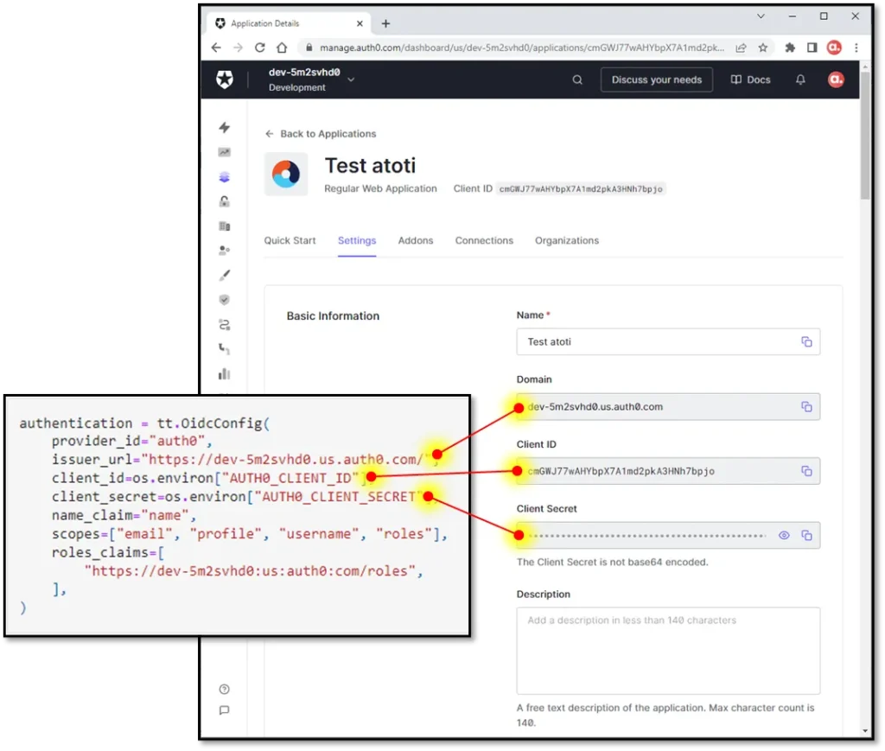Click the Auth0 shield logo
This screenshot has width=885, height=751.
225,80
